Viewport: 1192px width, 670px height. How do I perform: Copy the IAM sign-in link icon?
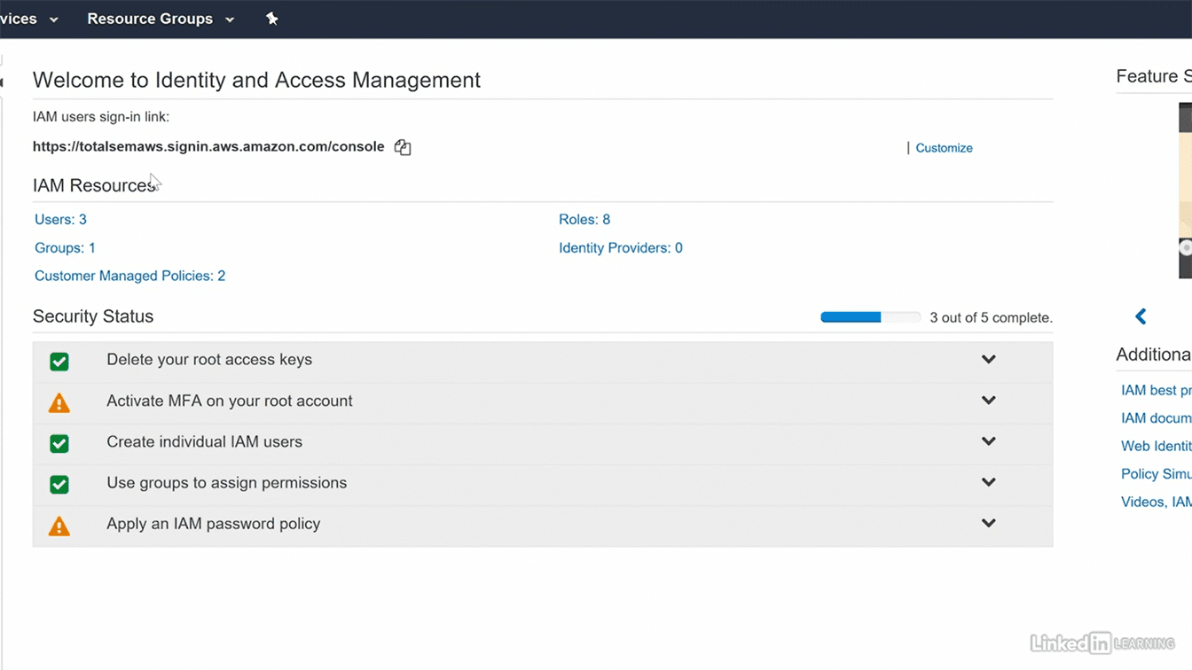(x=403, y=147)
